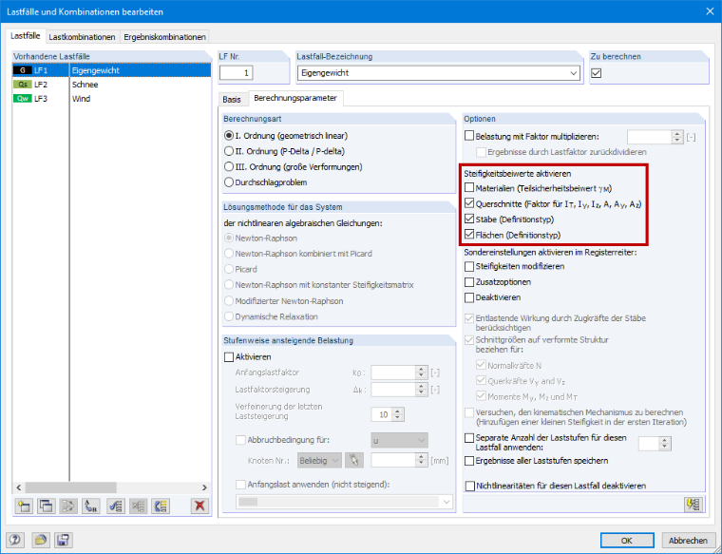722x554 pixels.
Task: Open the Ergebniskombinationen tab
Action: 164,37
